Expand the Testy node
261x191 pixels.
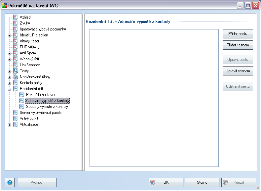9,71
